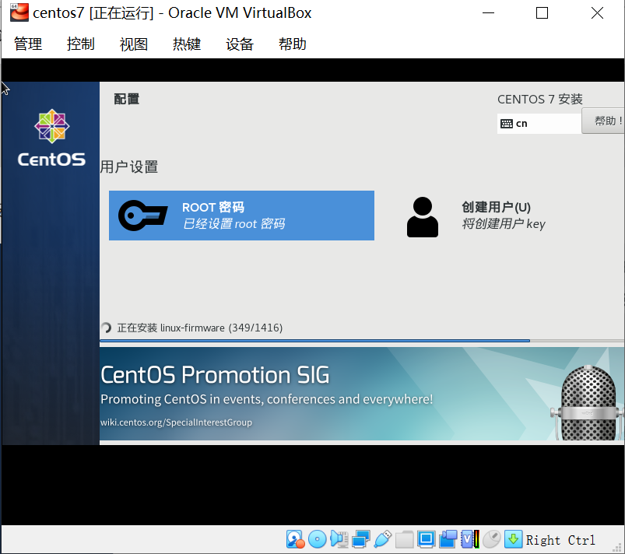Click the 配置 heading text
This screenshot has height=554, width=625.
[x=127, y=99]
